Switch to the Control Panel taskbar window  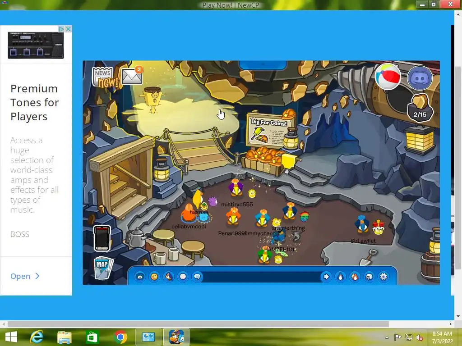pos(148,337)
